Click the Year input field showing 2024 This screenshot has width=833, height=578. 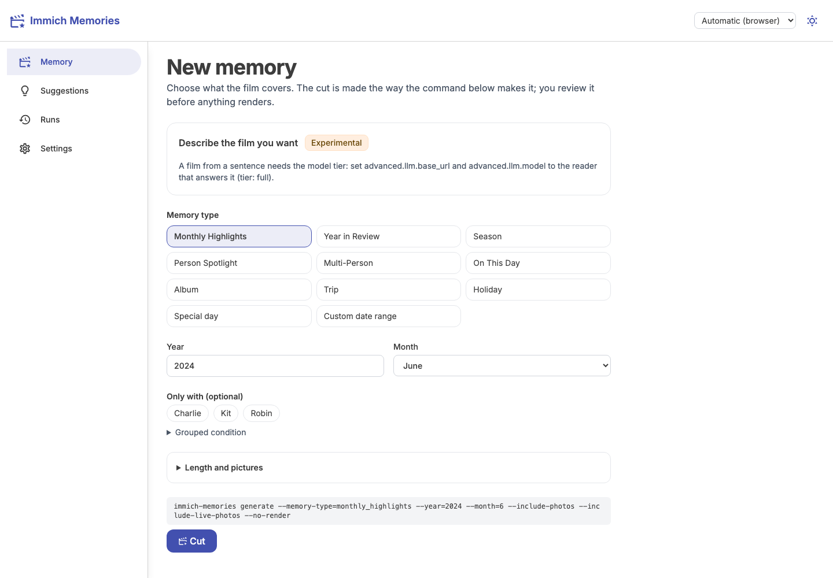coord(275,366)
